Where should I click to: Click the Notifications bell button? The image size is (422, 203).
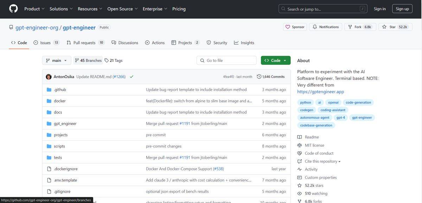(326, 27)
